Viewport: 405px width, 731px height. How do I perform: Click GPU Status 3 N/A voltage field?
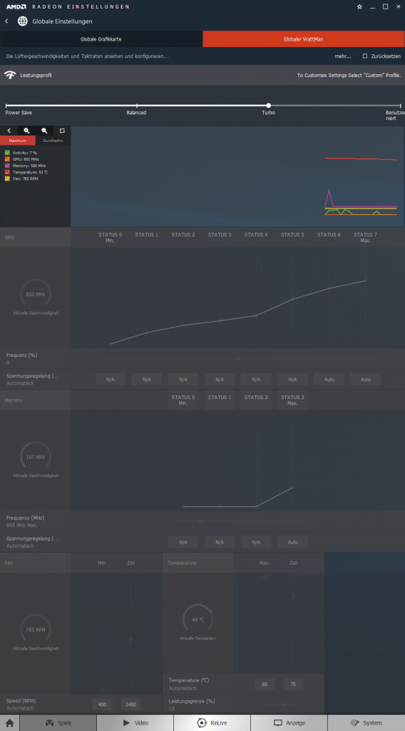(x=220, y=380)
